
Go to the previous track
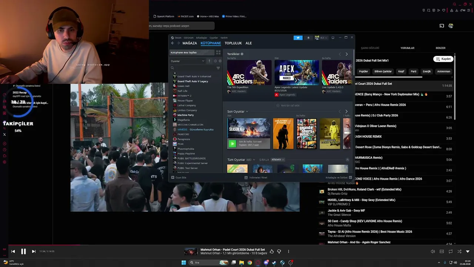pyautogui.click(x=13, y=251)
